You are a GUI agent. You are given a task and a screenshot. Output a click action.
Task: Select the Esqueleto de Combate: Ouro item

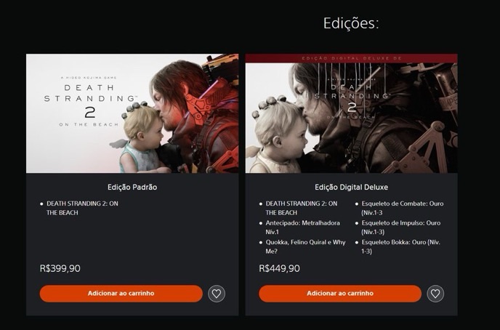402,208
